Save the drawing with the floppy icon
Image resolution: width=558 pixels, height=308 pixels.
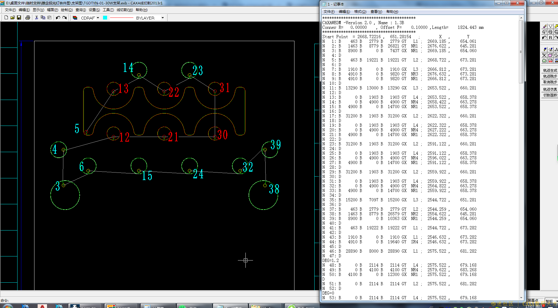[19, 18]
